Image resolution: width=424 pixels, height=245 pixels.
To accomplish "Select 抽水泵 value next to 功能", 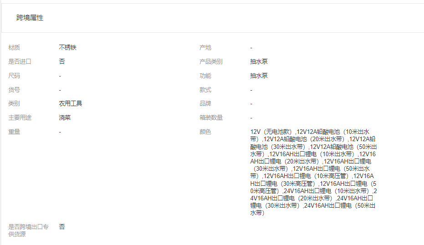I will coord(259,76).
